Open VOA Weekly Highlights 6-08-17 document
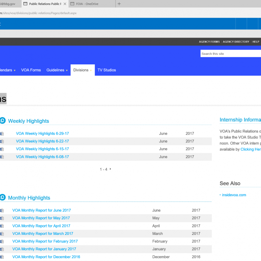Viewport: 261px width, 261px height. tap(42, 157)
